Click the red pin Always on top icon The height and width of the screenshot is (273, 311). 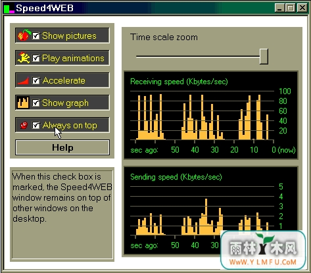(24, 125)
